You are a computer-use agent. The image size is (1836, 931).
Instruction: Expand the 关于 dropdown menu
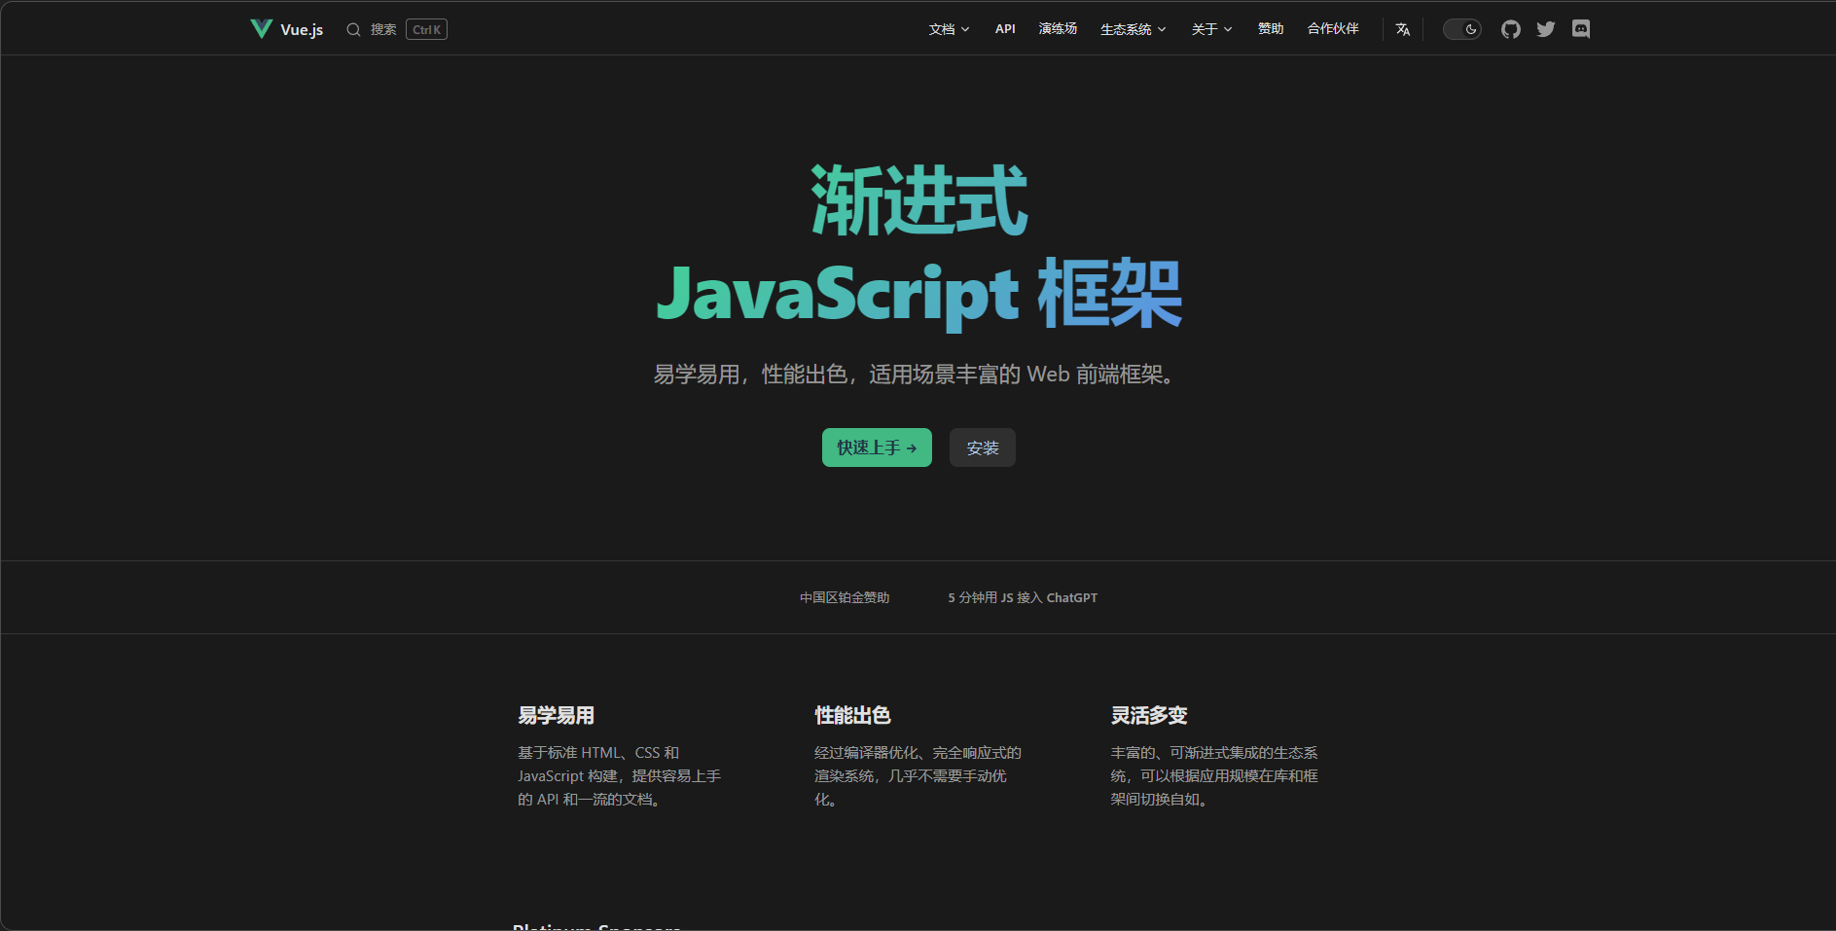click(x=1211, y=29)
